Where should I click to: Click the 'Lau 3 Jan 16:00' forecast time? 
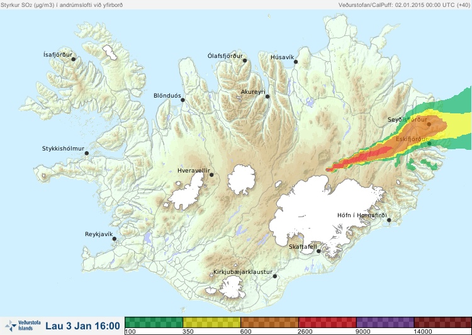[x=83, y=326]
